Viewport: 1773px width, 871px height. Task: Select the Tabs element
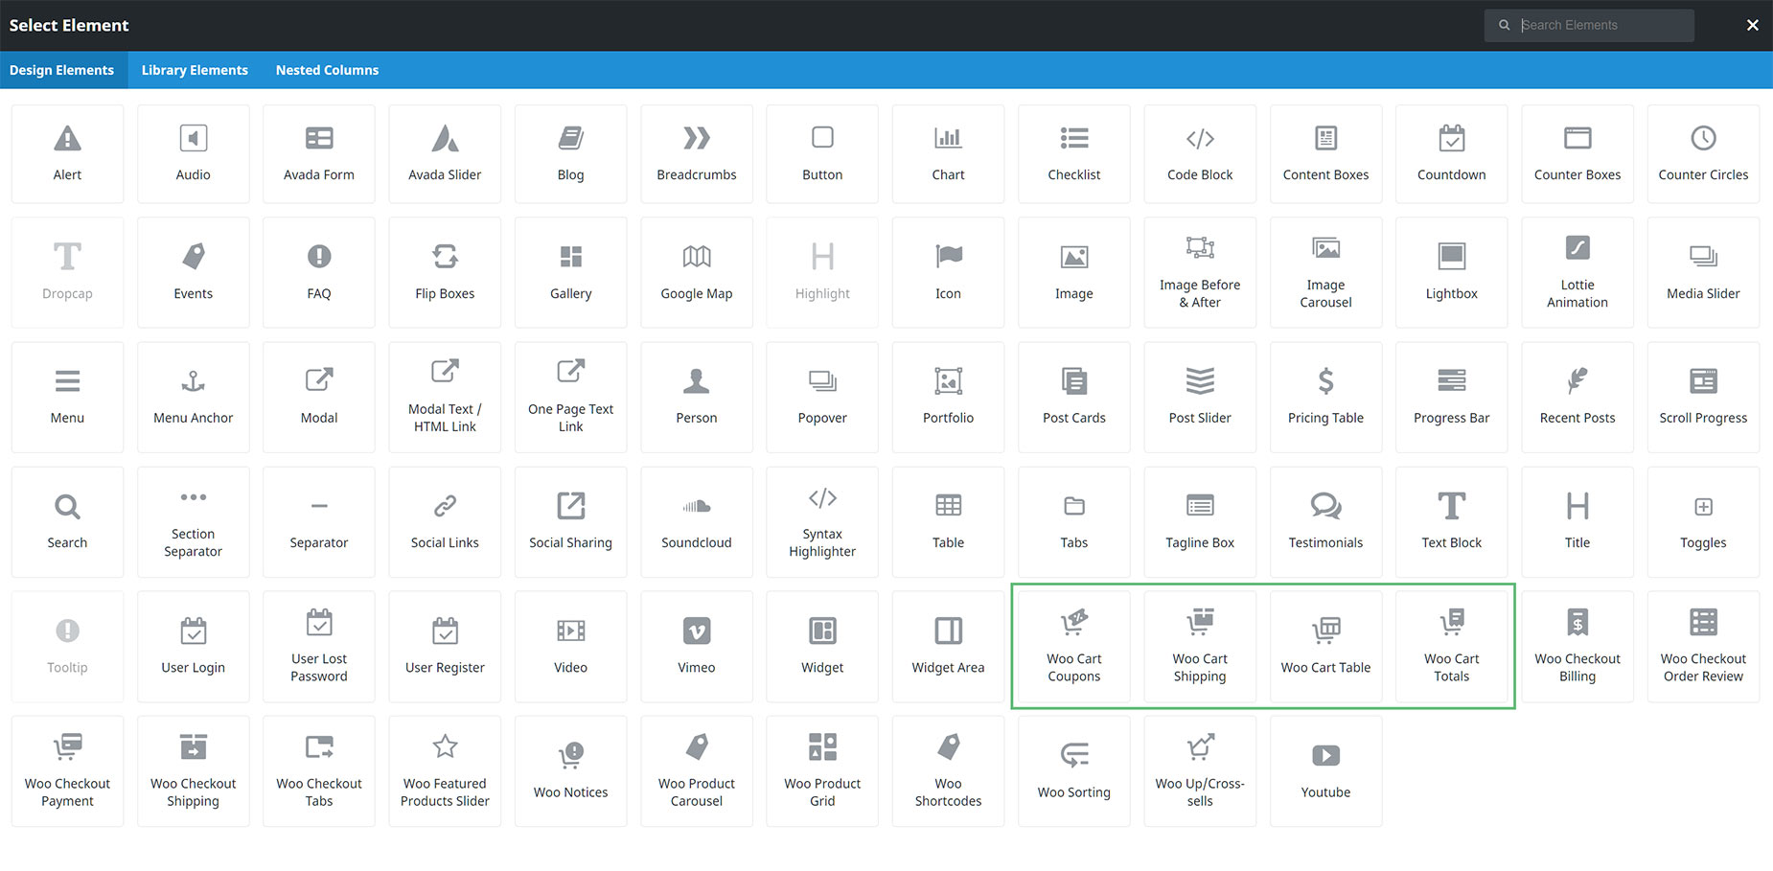point(1074,521)
